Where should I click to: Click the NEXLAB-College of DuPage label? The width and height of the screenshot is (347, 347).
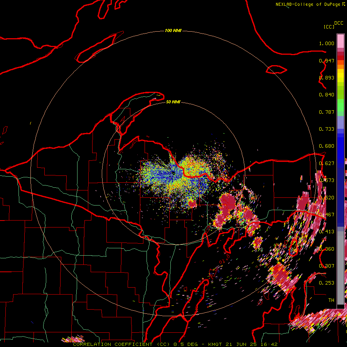tap(308, 4)
